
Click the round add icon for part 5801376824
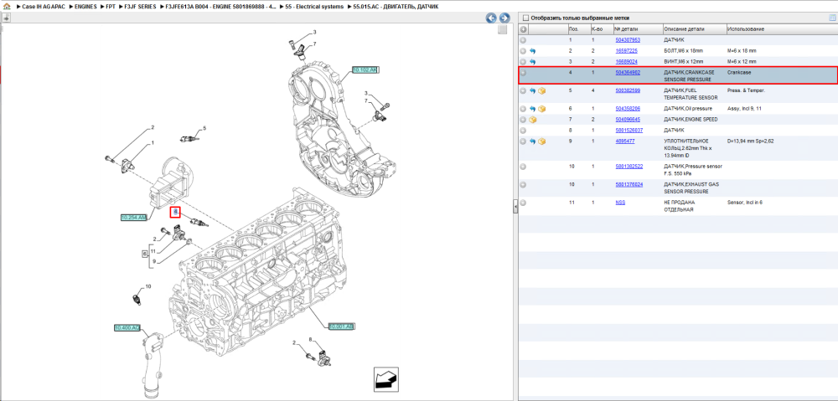523,185
